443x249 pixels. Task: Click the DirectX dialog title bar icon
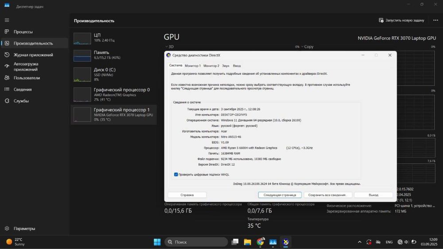pyautogui.click(x=169, y=55)
